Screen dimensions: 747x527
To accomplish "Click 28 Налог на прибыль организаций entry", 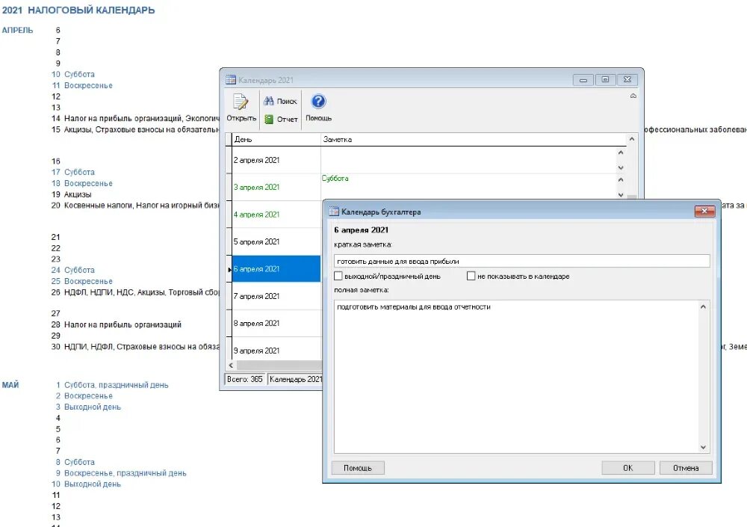I will pos(117,324).
